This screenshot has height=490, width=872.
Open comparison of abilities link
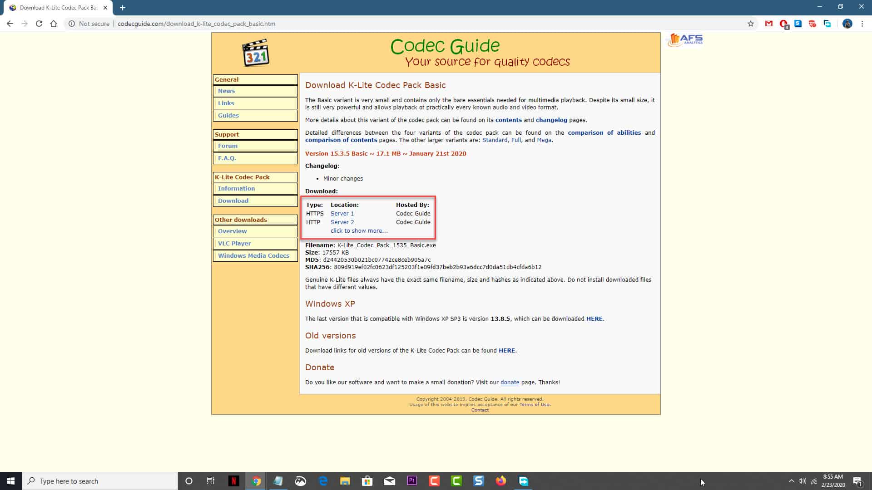(604, 132)
